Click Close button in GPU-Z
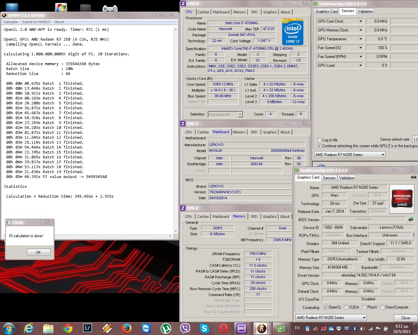 [x=406, y=318]
